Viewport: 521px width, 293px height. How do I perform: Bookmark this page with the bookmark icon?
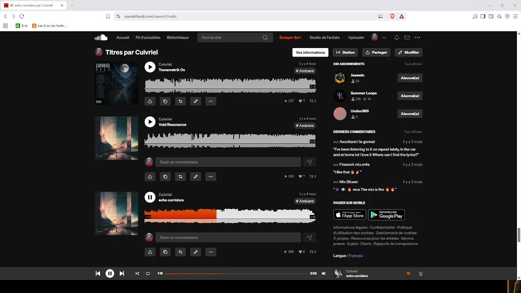point(108,16)
